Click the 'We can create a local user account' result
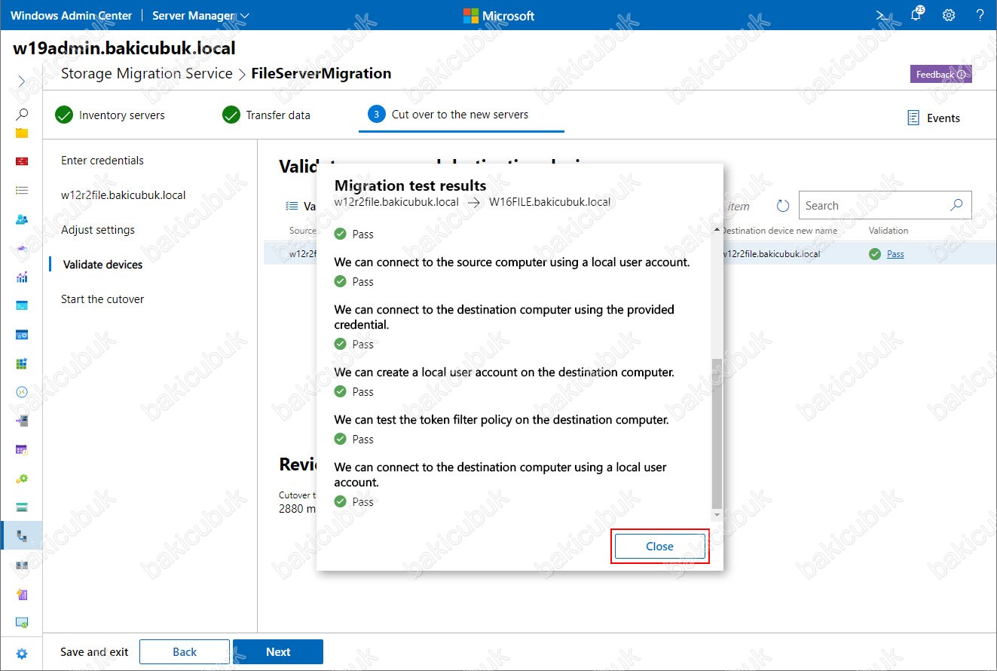The image size is (997, 671). [x=504, y=372]
